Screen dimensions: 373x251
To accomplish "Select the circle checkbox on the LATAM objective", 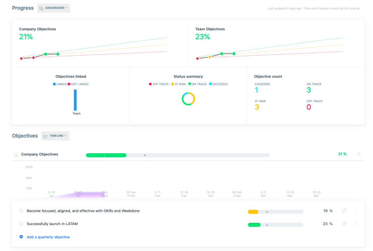I will [x=21, y=223].
